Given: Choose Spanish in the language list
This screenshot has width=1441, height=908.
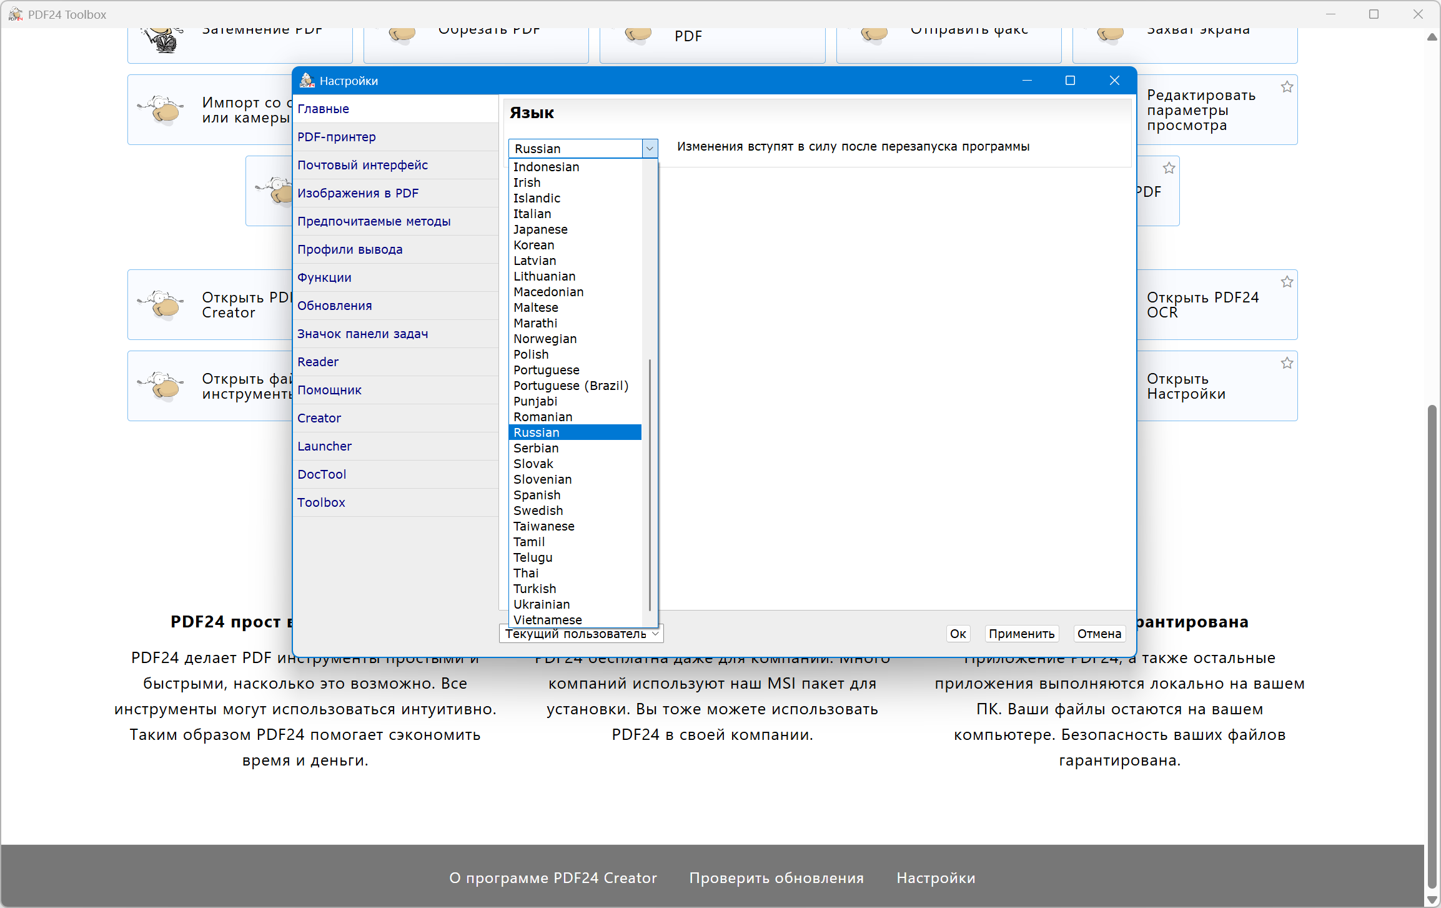Looking at the screenshot, I should pos(537,495).
